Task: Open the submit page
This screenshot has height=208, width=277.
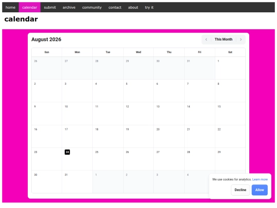Action: coord(50,7)
